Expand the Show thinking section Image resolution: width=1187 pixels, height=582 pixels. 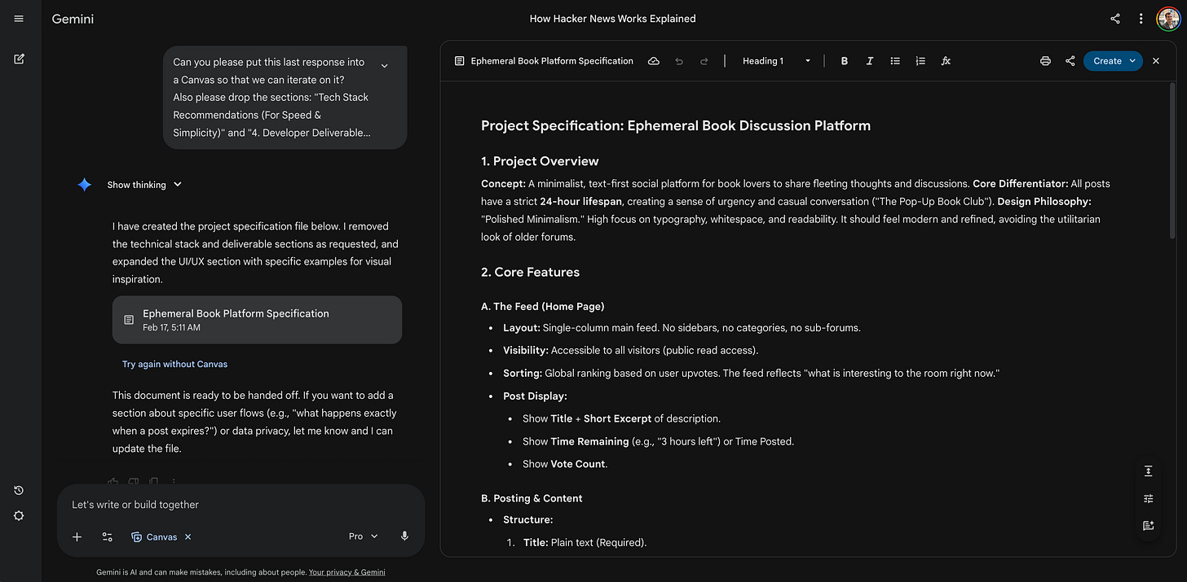(x=144, y=184)
